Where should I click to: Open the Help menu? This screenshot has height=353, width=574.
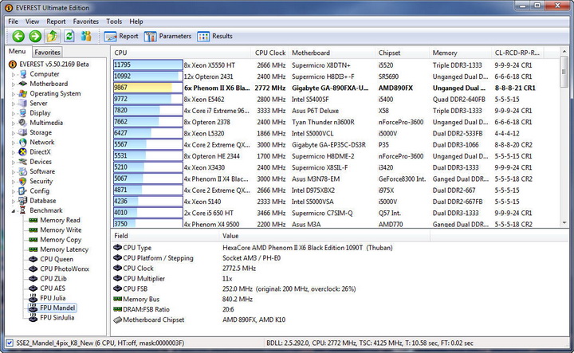[x=136, y=22]
